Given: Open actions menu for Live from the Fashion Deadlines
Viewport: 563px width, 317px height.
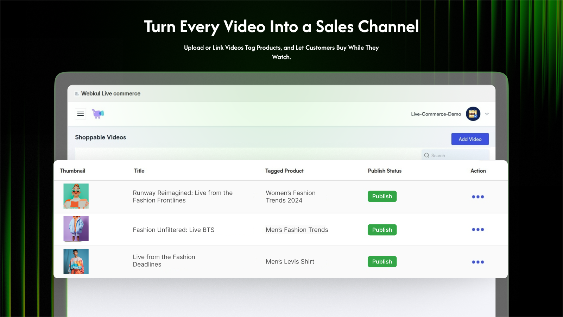Looking at the screenshot, I should [x=478, y=262].
